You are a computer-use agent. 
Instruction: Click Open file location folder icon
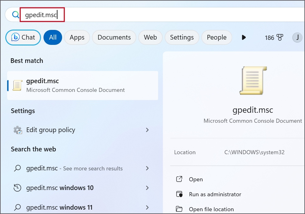179,209
